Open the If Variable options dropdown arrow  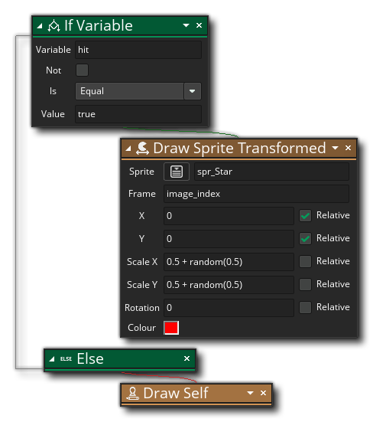[186, 25]
